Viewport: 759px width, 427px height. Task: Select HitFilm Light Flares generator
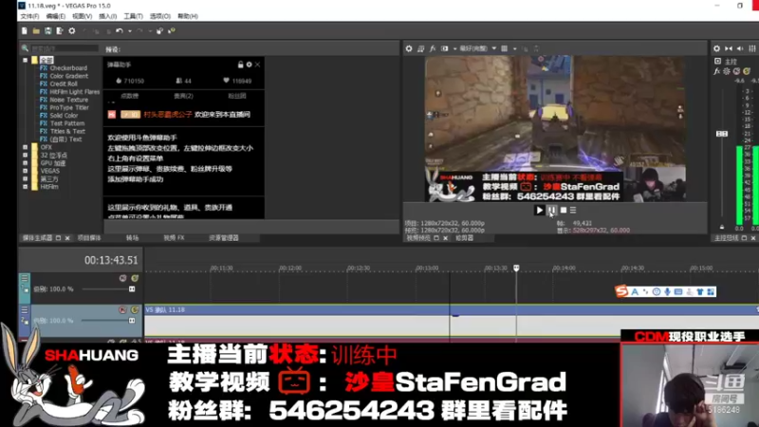point(75,92)
